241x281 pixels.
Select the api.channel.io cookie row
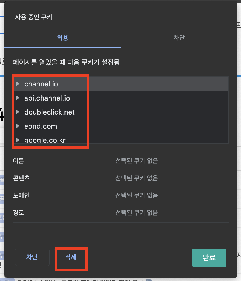pyautogui.click(x=47, y=98)
